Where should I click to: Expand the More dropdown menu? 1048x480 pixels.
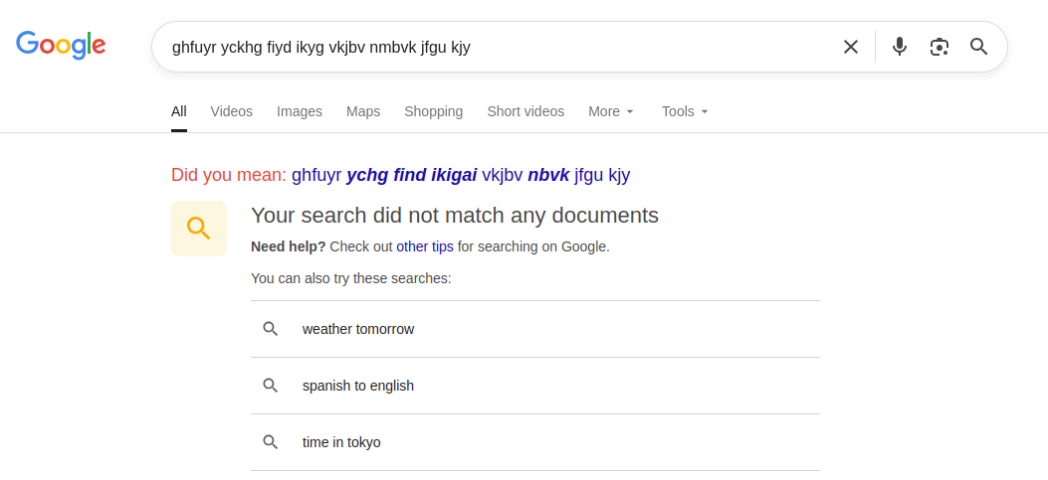[611, 111]
